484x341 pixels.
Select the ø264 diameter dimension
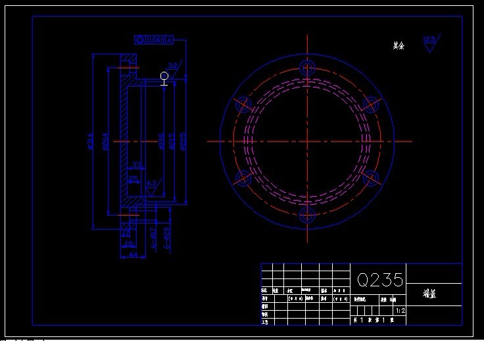pos(106,142)
